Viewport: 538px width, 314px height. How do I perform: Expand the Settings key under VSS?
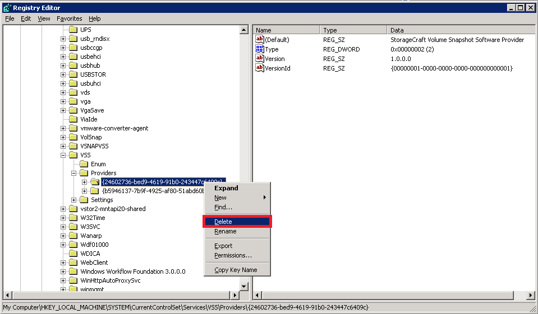[73, 200]
